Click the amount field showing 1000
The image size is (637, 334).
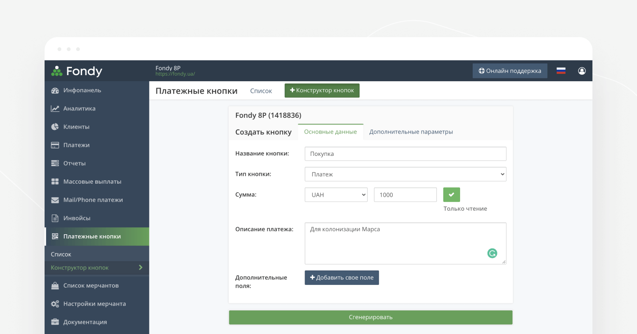pos(405,195)
